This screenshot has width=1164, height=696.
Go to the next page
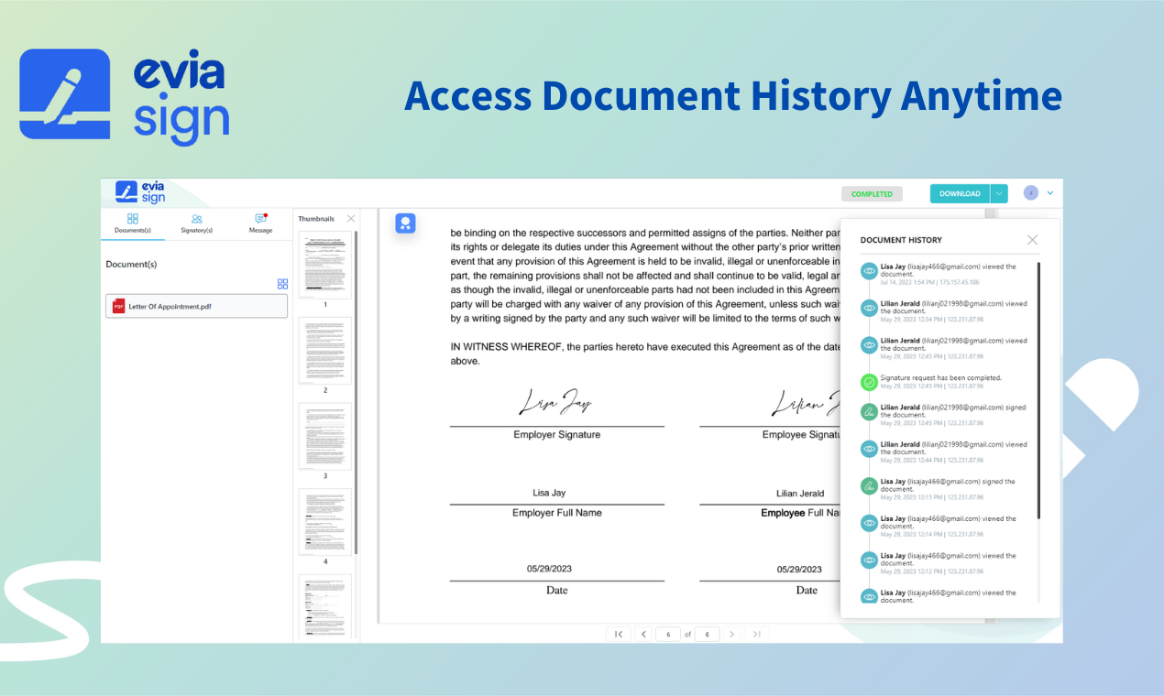click(x=731, y=634)
